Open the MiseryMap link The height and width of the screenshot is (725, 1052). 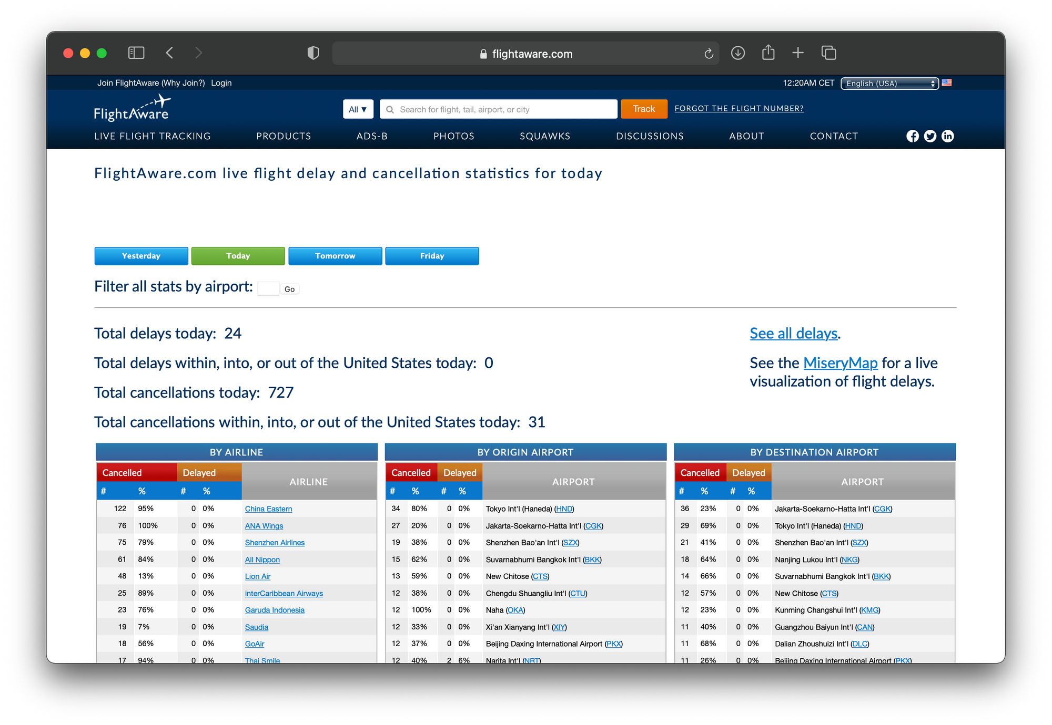[841, 362]
